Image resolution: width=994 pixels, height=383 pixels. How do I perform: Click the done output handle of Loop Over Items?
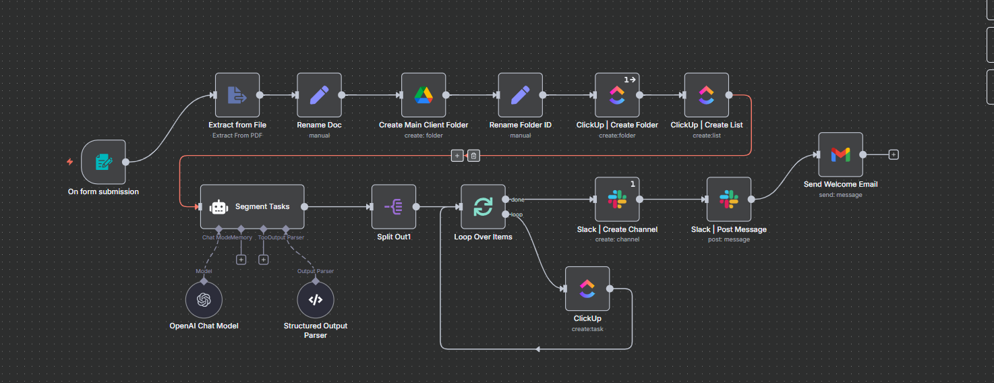click(x=506, y=200)
